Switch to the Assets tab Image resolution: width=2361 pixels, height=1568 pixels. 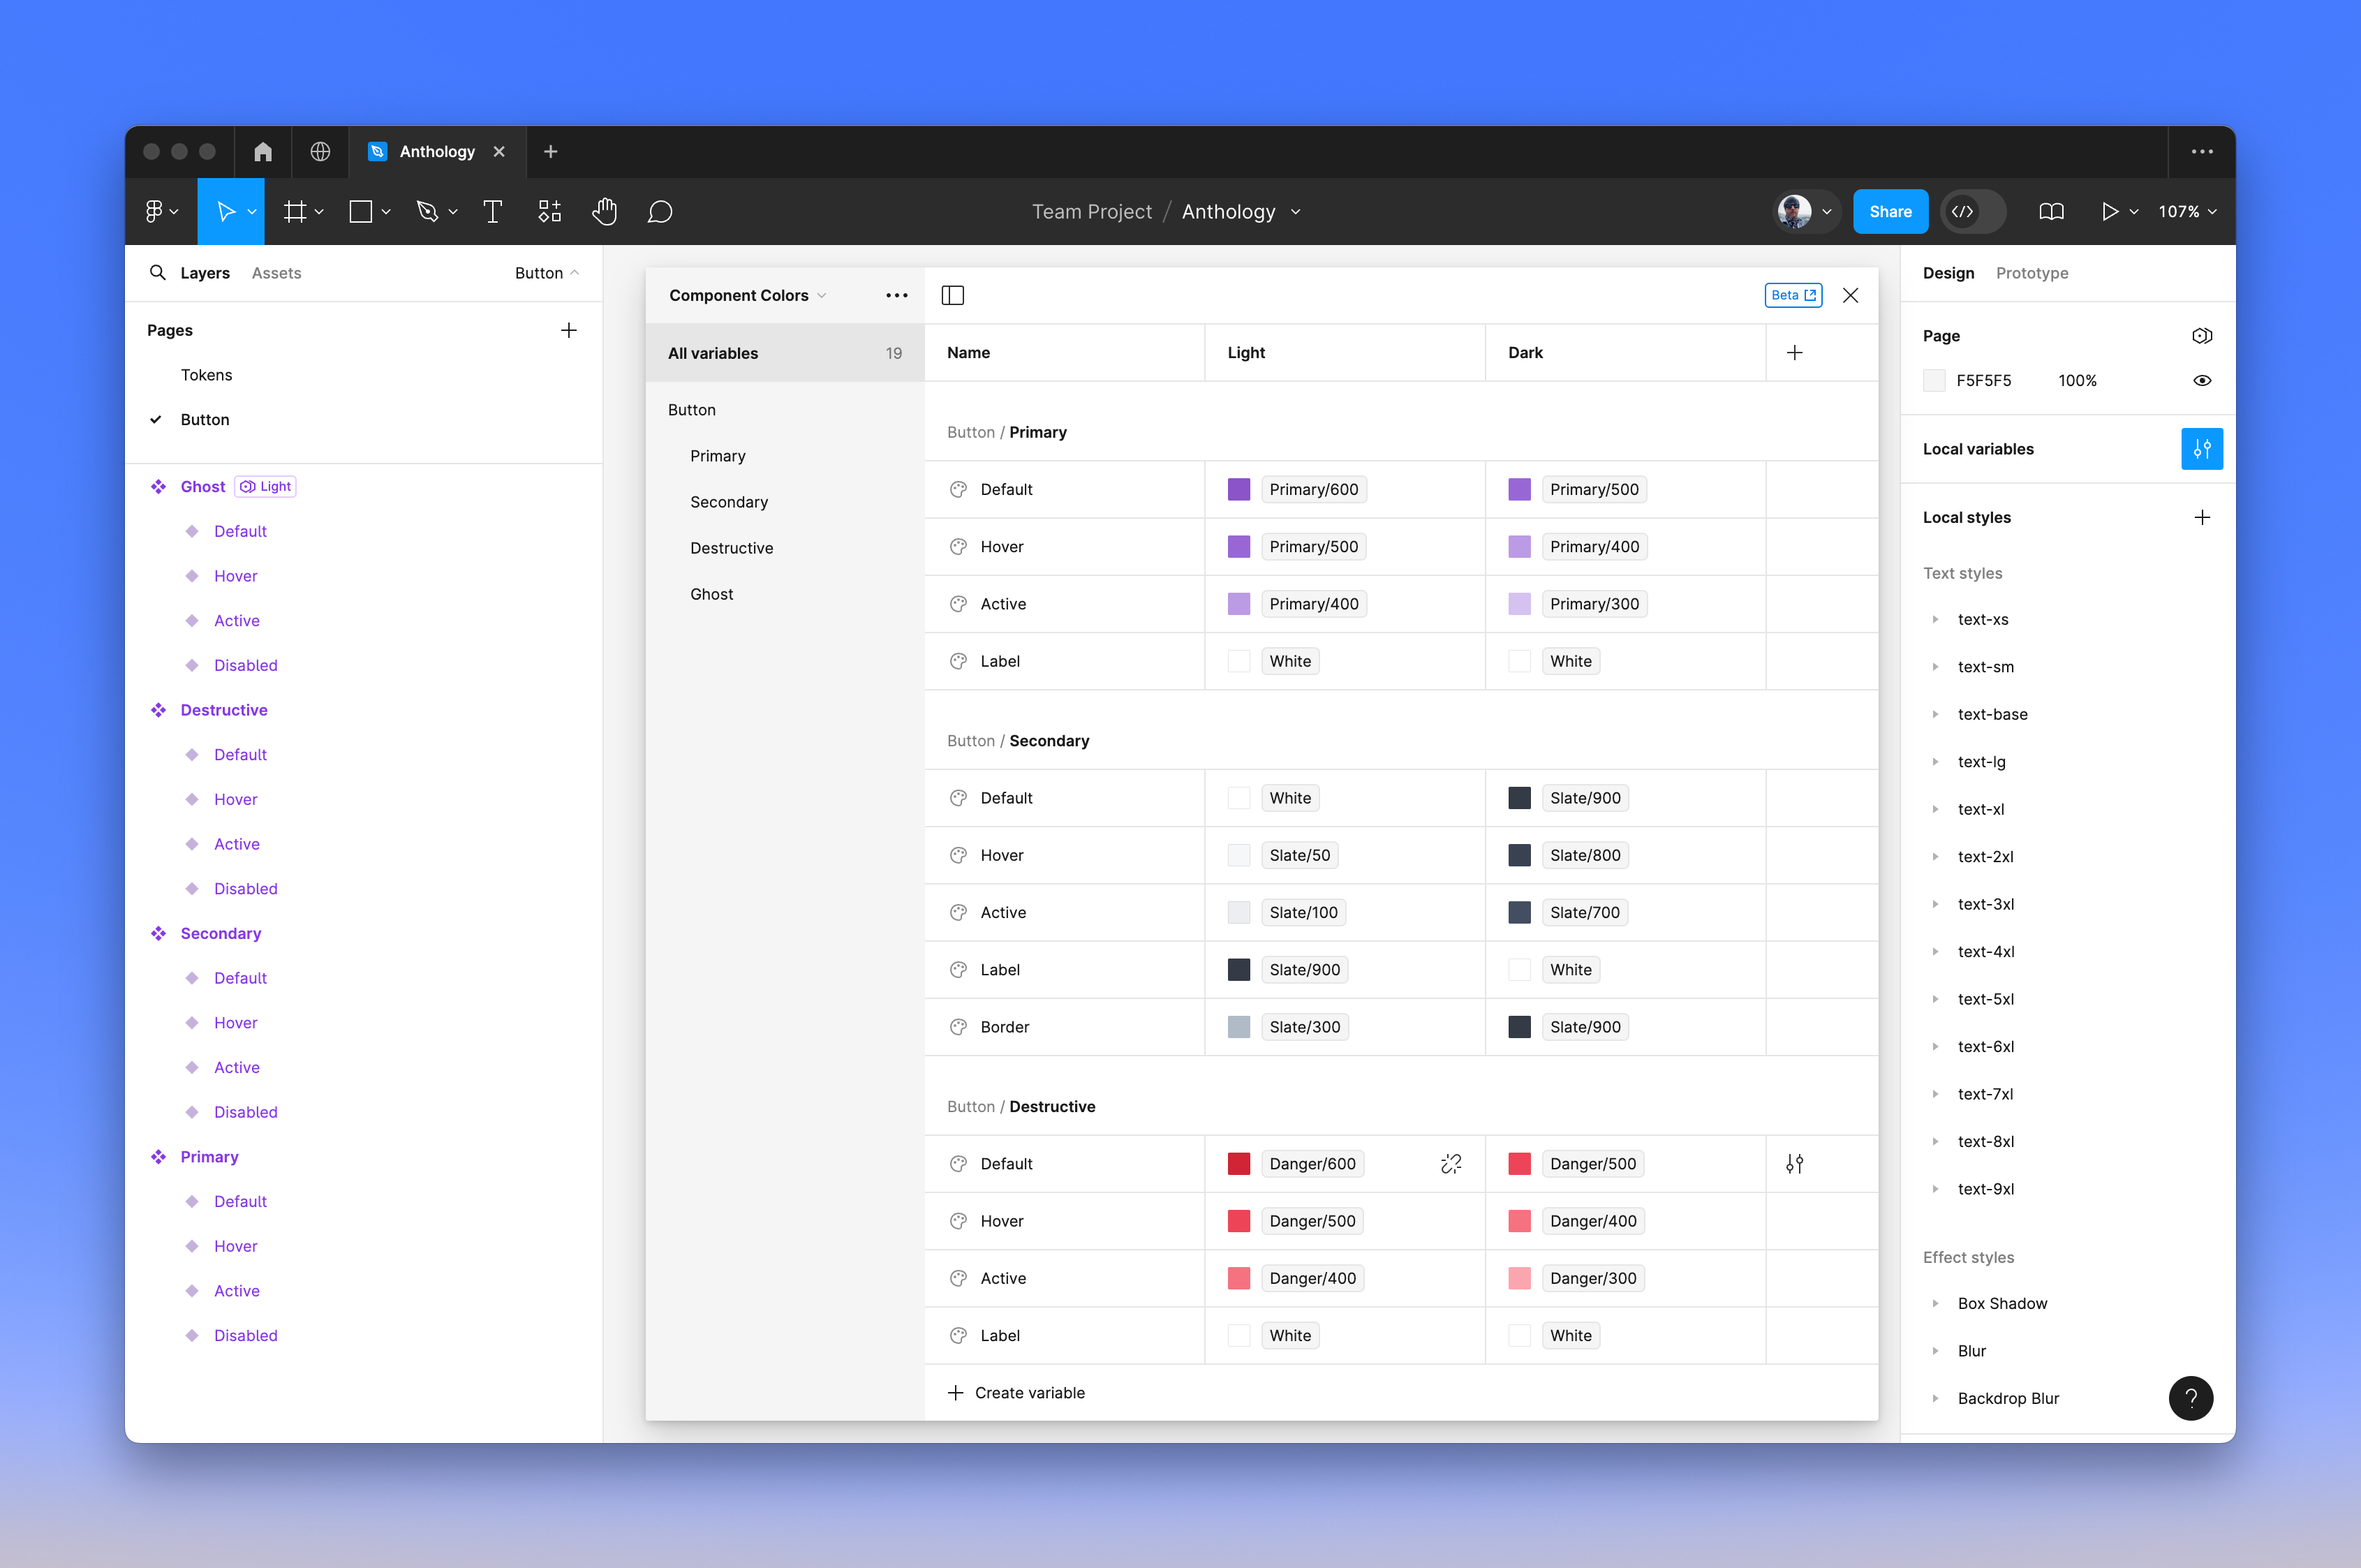[x=276, y=272]
